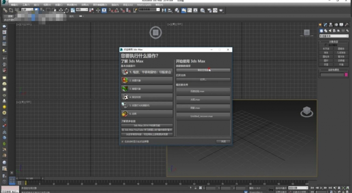Open Edit Named Selection Sets icon
352x193 pixels.
click(x=135, y=10)
